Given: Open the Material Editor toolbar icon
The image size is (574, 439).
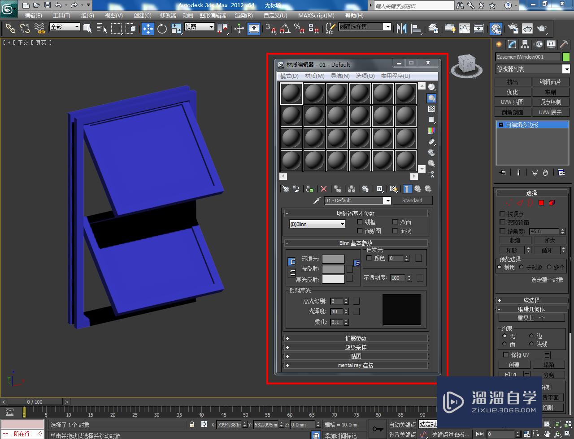Looking at the screenshot, I should click(x=496, y=29).
